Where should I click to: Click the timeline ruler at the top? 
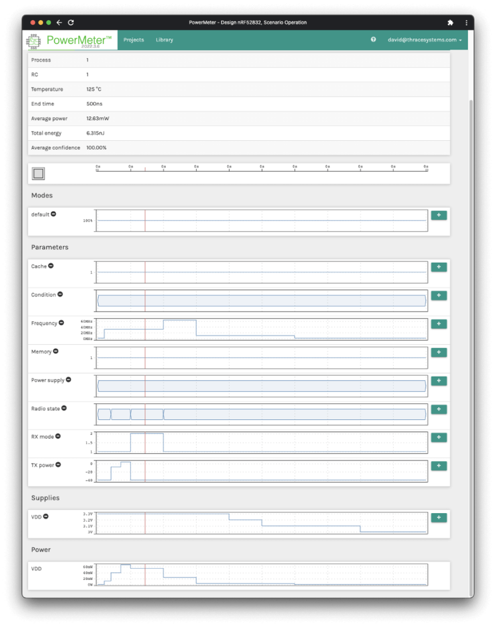click(261, 168)
